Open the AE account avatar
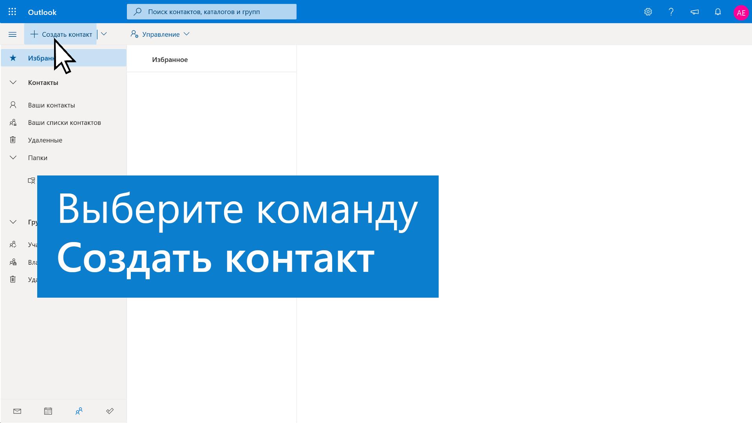Screen dimensions: 752x423 [x=741, y=13]
